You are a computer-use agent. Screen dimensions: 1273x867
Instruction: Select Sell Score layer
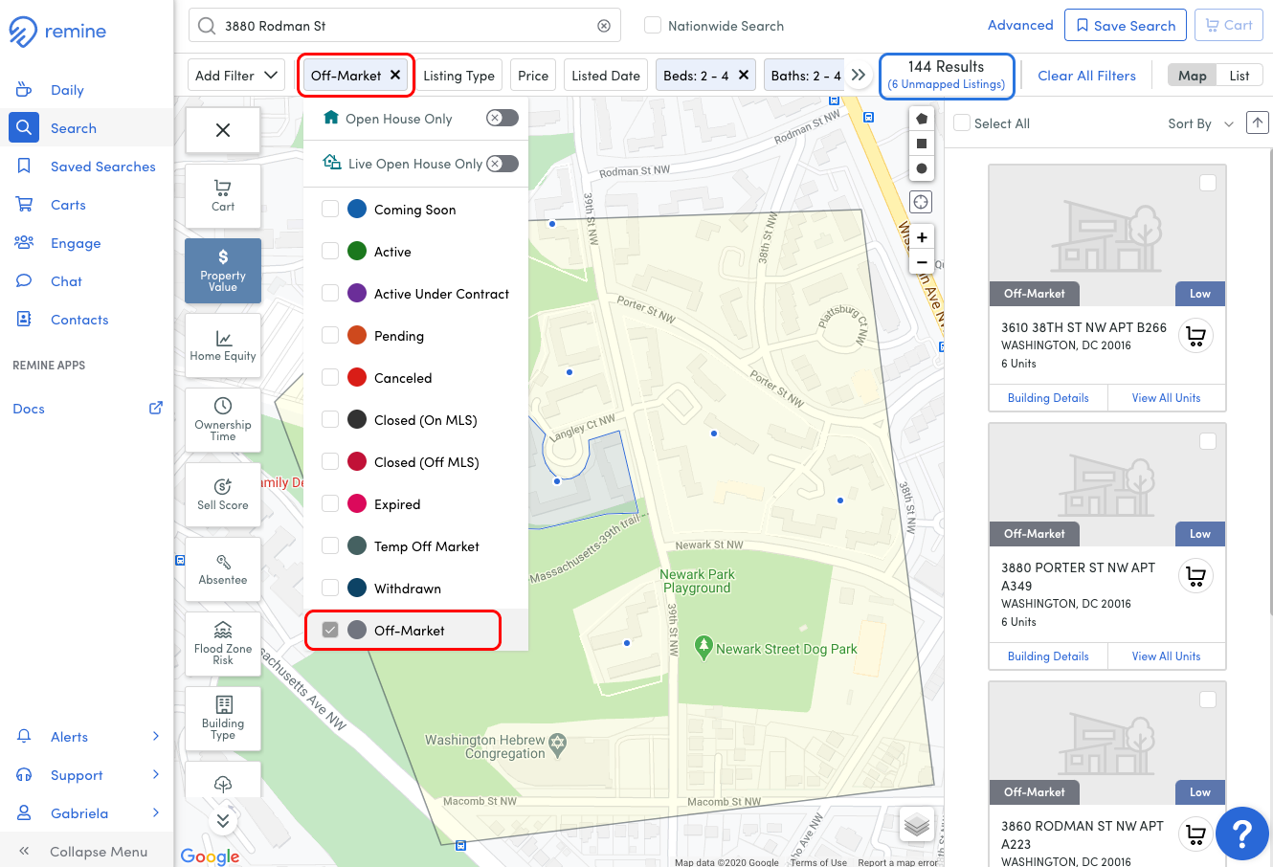(x=223, y=495)
